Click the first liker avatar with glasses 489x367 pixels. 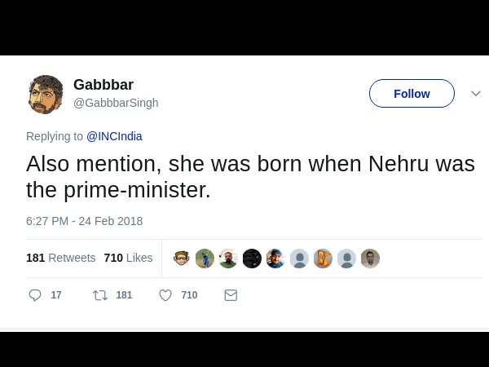point(182,259)
